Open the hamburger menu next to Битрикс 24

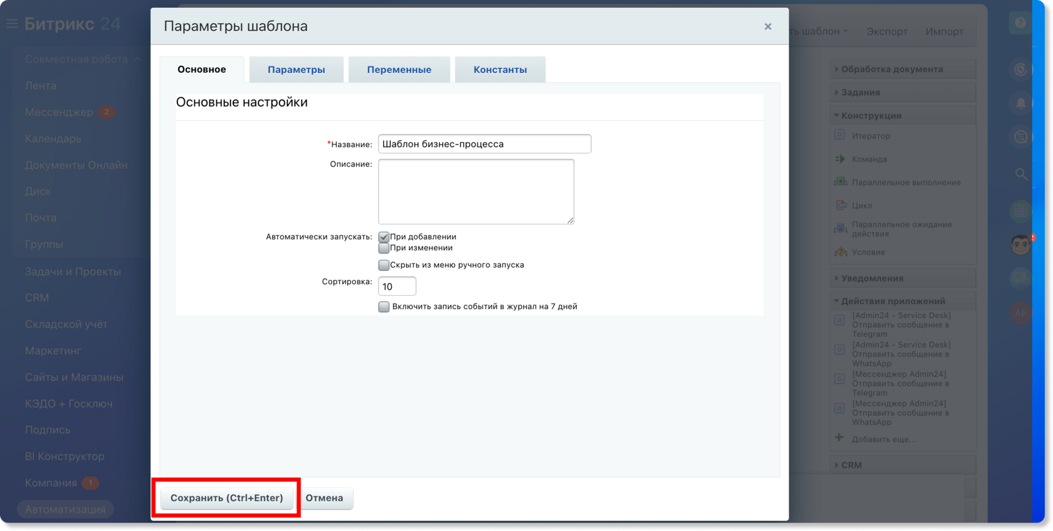pyautogui.click(x=12, y=24)
